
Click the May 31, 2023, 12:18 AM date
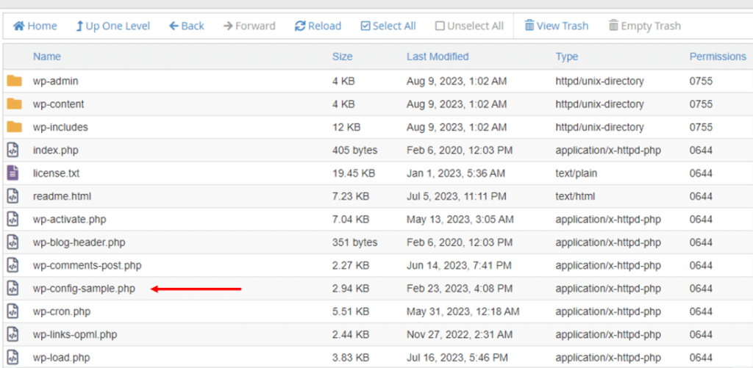coord(463,311)
